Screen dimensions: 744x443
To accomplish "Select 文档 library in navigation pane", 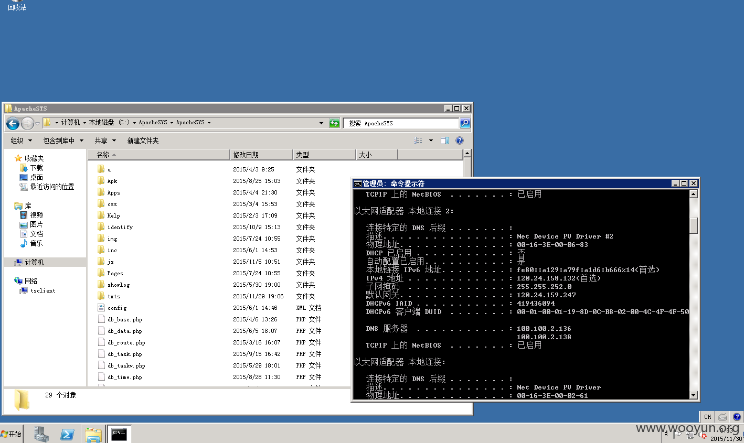I will 36,234.
